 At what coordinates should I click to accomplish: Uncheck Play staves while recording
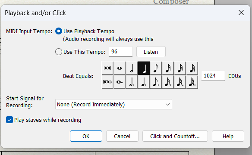click(x=9, y=120)
